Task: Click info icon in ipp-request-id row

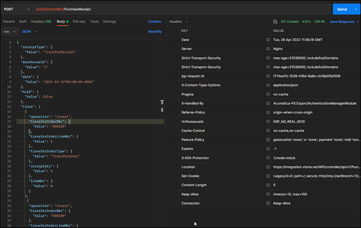Action: [x=268, y=76]
